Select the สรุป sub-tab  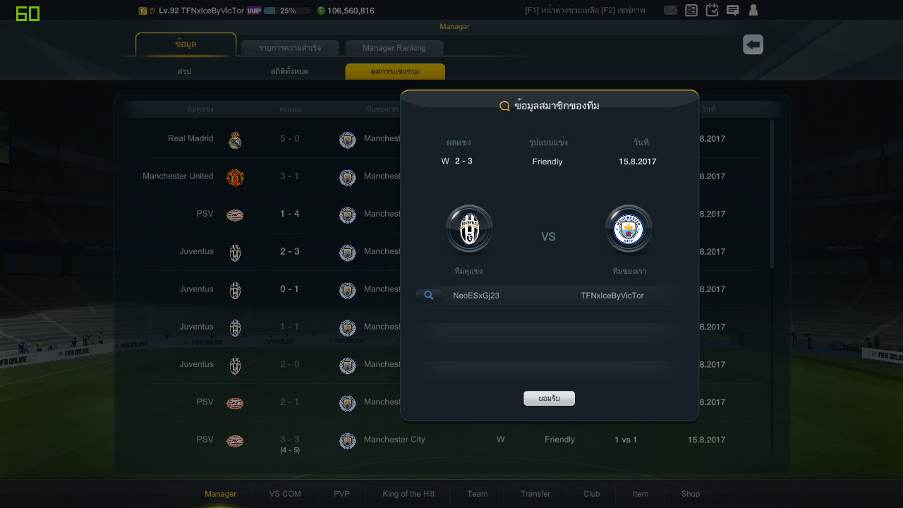184,71
